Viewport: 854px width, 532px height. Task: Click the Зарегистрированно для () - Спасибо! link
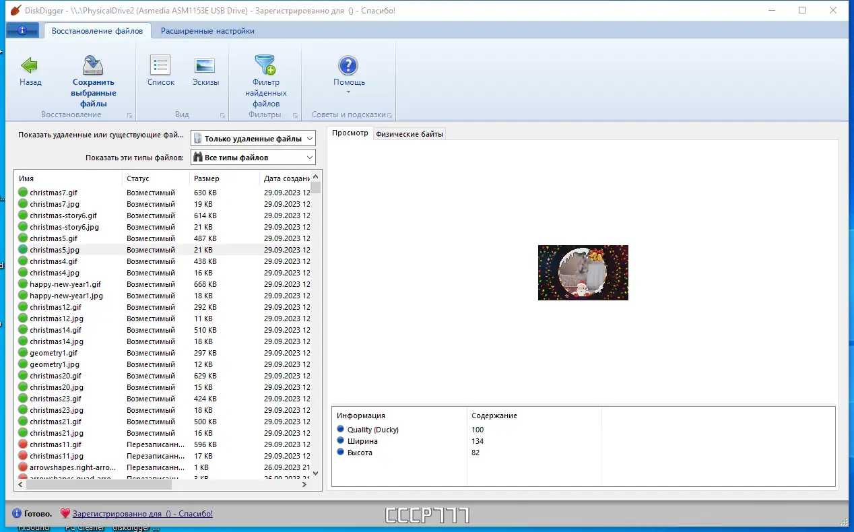click(143, 514)
